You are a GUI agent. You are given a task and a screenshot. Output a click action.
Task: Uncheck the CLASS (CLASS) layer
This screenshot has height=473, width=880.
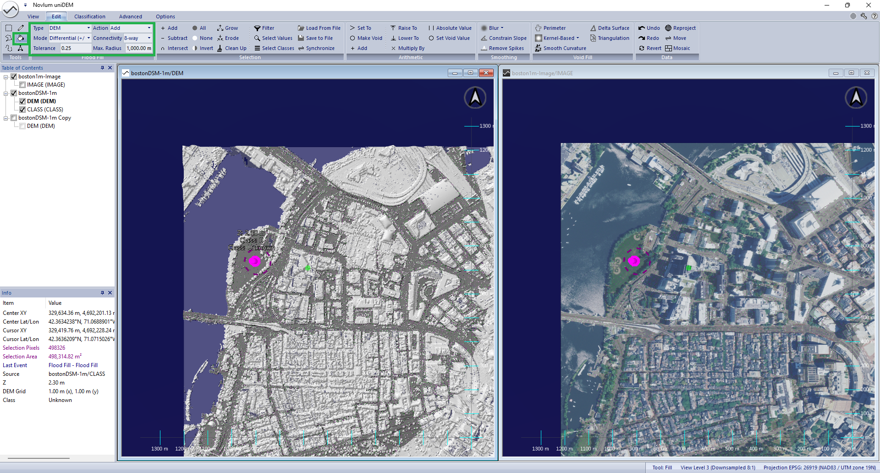click(22, 110)
